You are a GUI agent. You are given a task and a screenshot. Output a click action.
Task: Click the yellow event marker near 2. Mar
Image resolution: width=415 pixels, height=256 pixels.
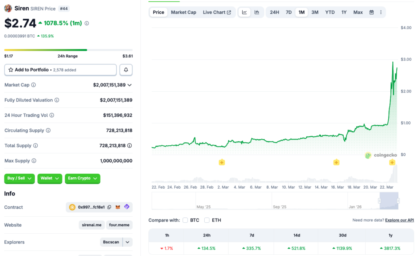click(x=222, y=162)
